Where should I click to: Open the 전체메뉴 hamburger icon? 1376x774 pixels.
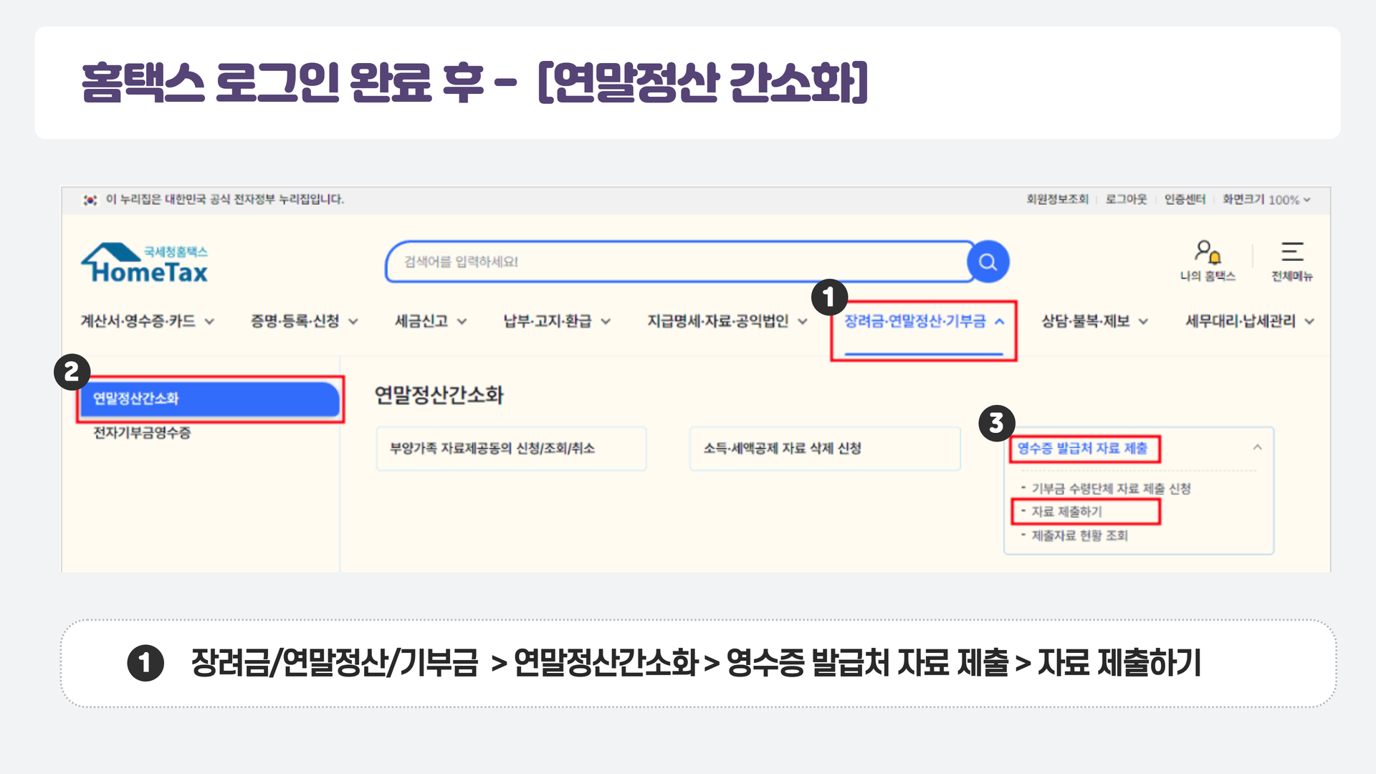click(1291, 252)
